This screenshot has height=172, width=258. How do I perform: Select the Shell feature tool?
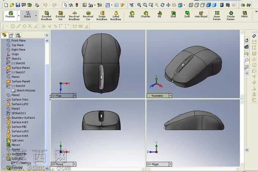pos(173,14)
